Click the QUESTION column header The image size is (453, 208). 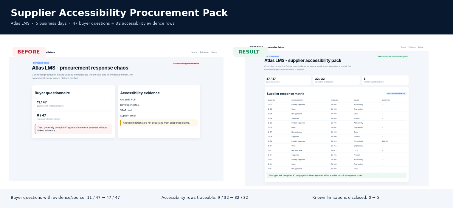click(x=272, y=100)
